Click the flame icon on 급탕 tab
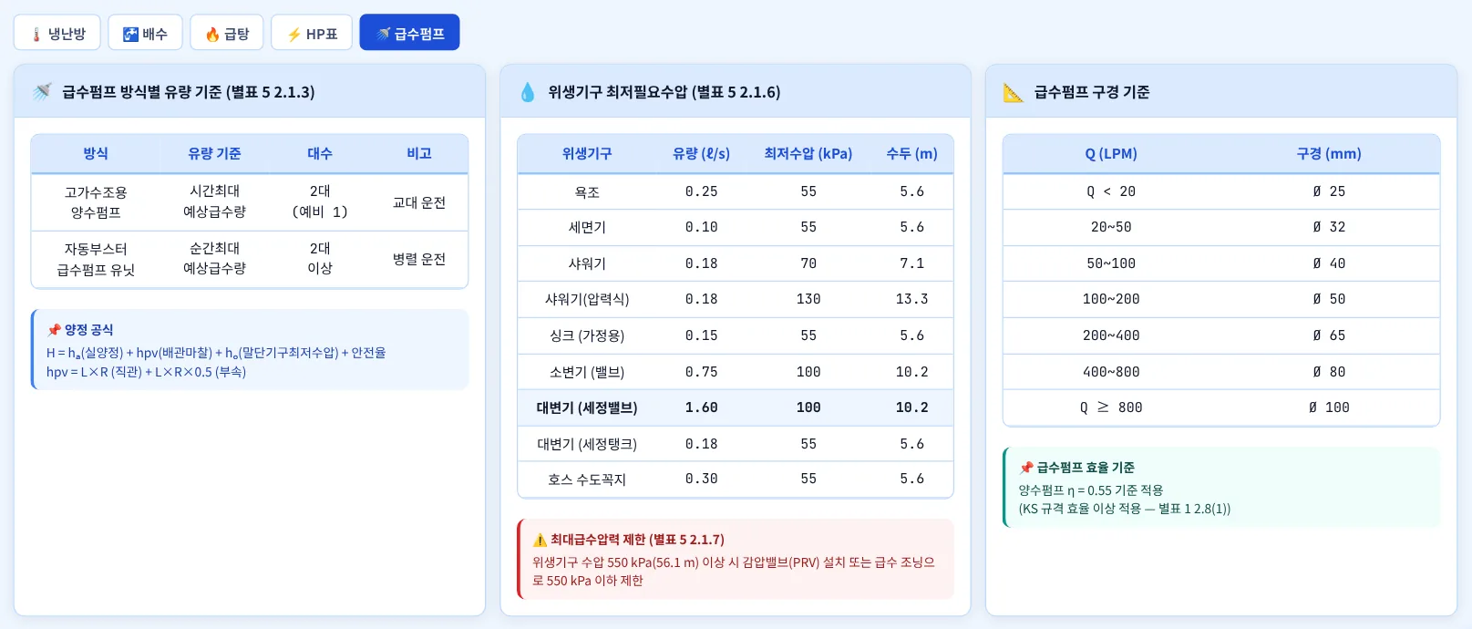 tap(212, 35)
